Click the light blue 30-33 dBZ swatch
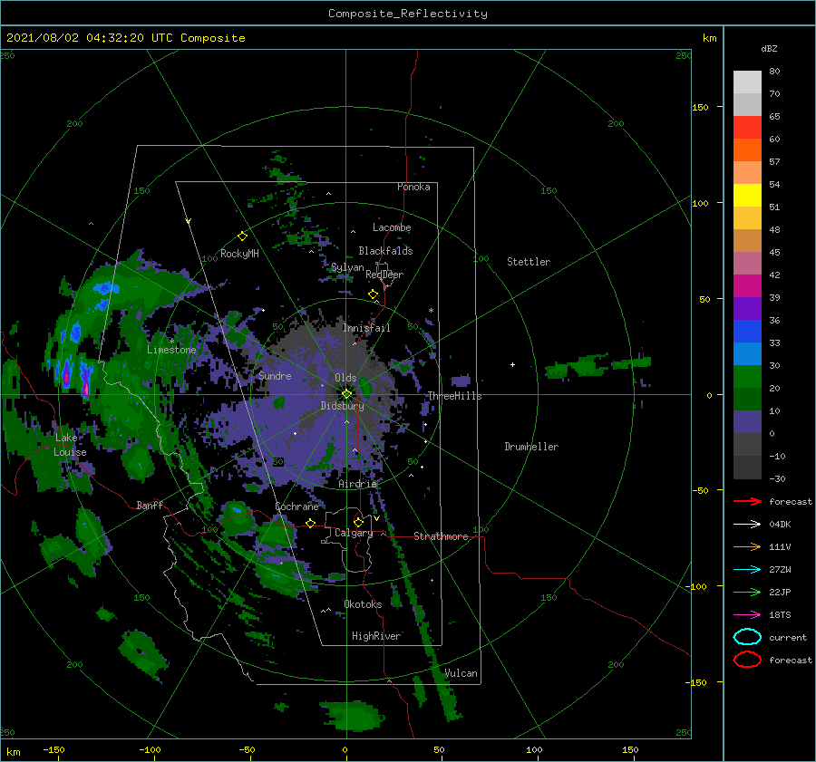816x762 pixels. 747,353
